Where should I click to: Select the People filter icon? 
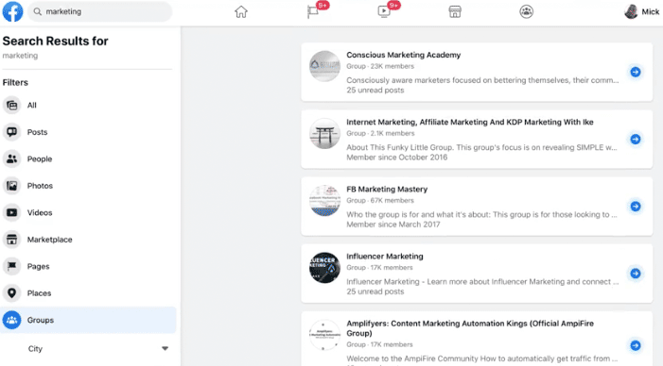12,159
